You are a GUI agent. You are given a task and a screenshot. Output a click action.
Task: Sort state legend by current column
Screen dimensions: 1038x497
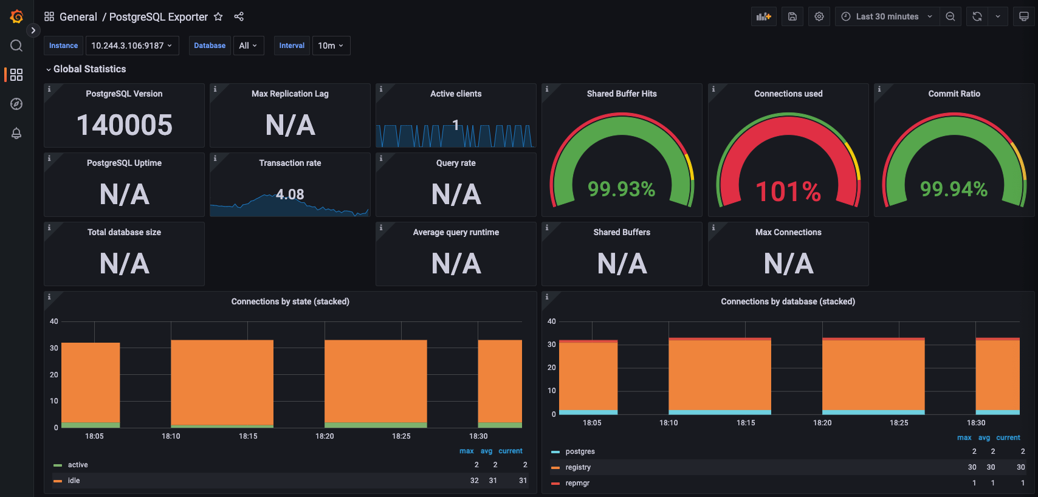[x=510, y=451]
